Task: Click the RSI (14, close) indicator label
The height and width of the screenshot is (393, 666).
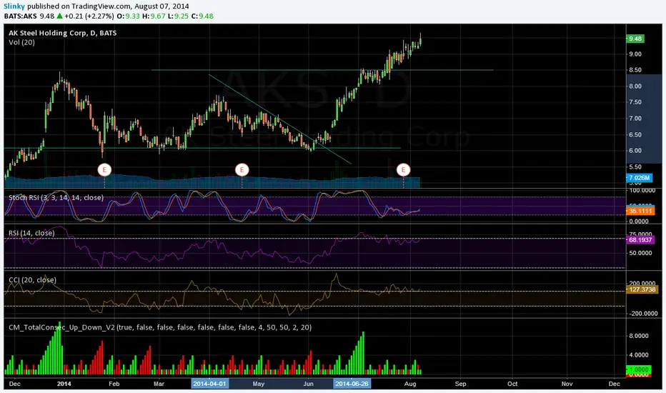Action: [x=31, y=233]
